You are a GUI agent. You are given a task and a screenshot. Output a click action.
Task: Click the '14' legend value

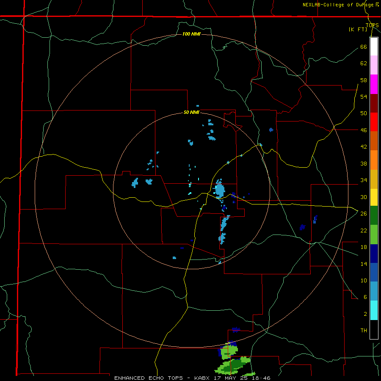(x=364, y=264)
